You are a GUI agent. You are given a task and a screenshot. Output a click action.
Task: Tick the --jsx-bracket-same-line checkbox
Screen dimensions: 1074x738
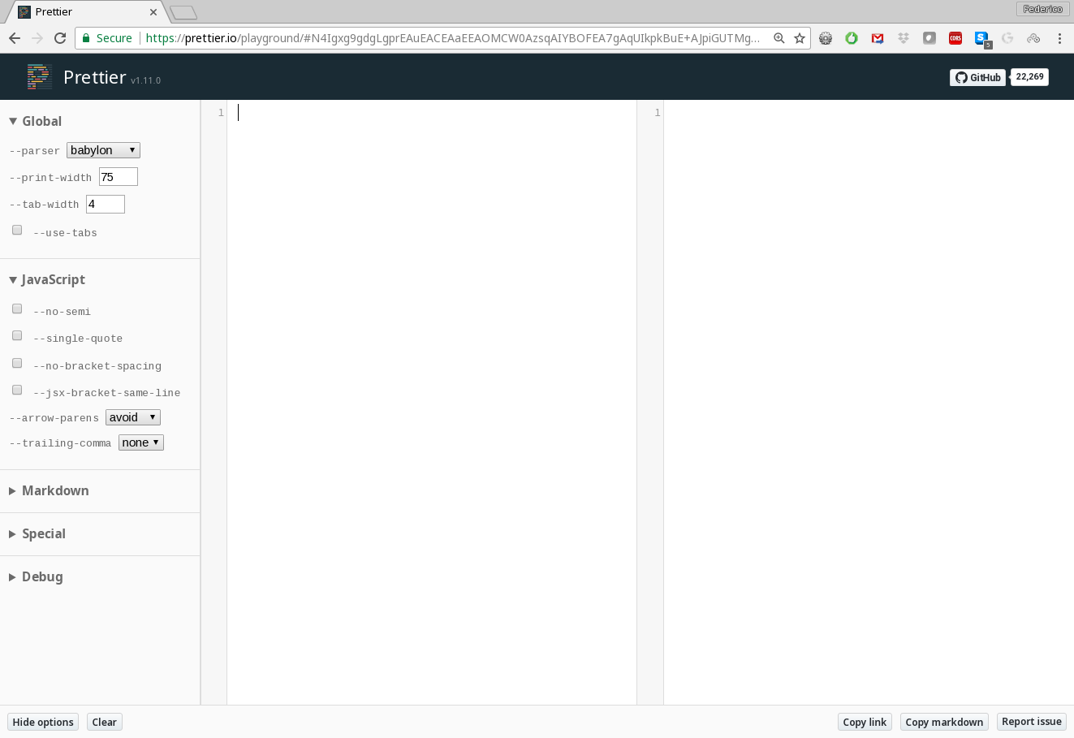pos(17,391)
